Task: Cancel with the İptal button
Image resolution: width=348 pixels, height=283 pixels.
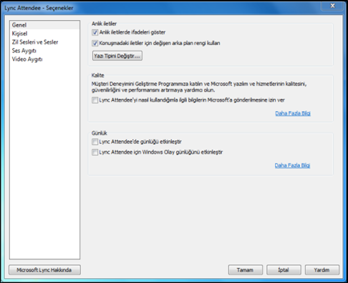Action: pyautogui.click(x=284, y=270)
